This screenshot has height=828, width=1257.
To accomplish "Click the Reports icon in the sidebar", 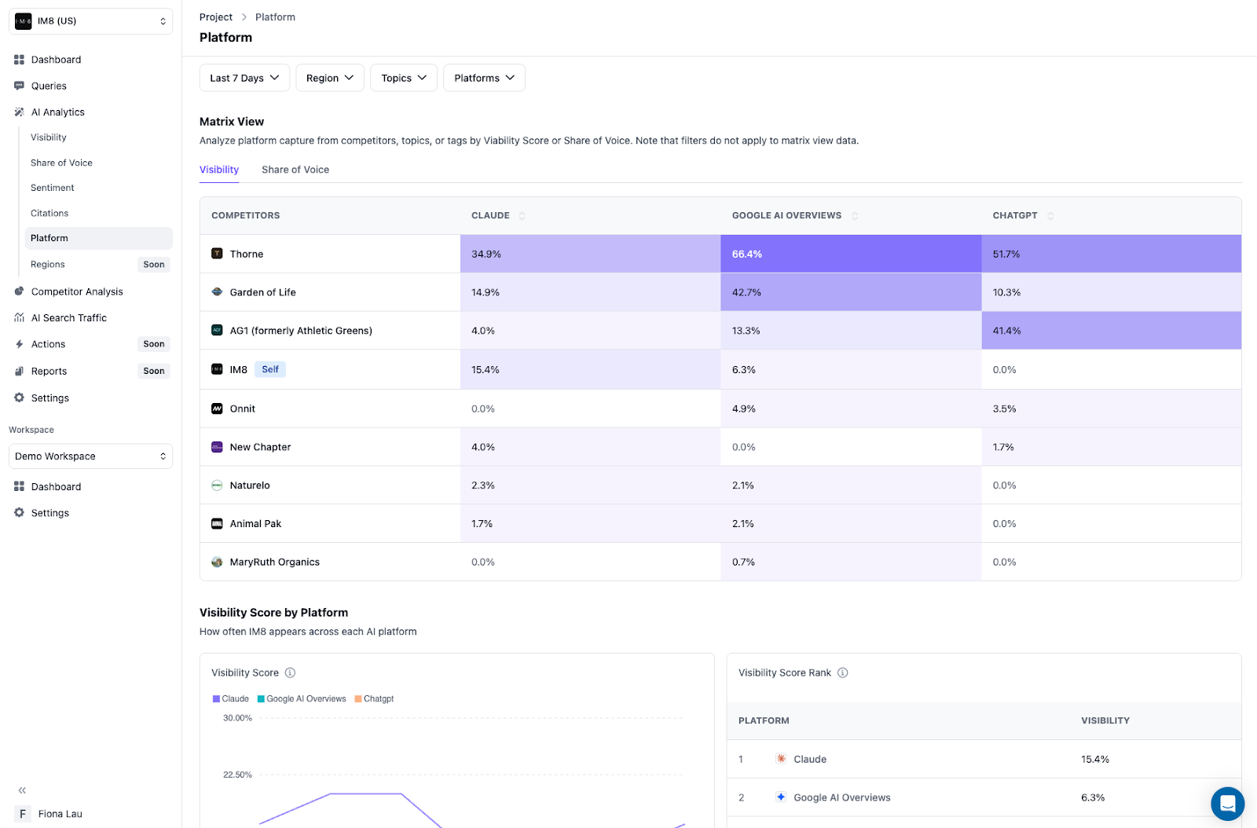I will pyautogui.click(x=19, y=371).
